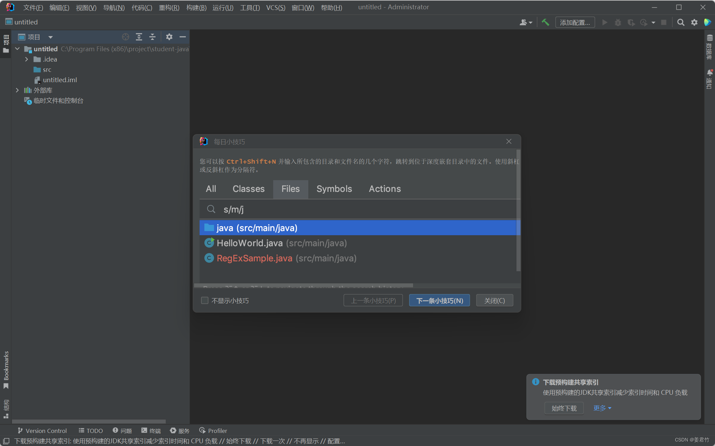715x446 pixels.
Task: Click Select Opened File target icon
Action: pos(126,37)
